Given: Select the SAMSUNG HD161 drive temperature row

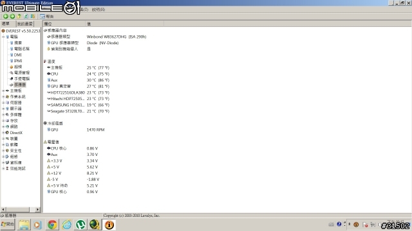Looking at the screenshot, I should point(78,105).
